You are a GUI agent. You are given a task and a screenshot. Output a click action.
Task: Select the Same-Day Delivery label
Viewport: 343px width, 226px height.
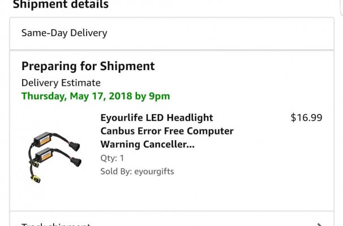pyautogui.click(x=65, y=33)
